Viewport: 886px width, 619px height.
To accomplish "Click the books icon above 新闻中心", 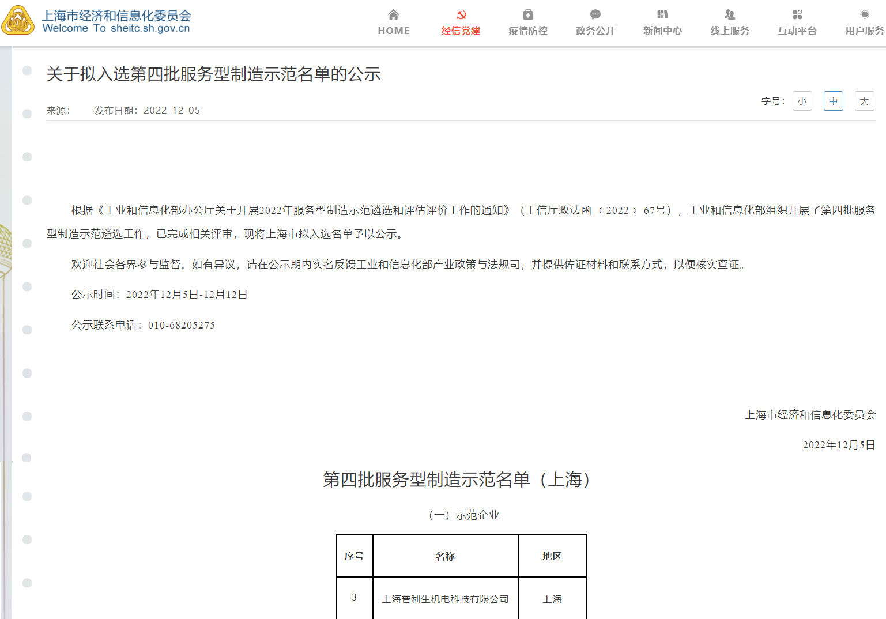I will (662, 14).
